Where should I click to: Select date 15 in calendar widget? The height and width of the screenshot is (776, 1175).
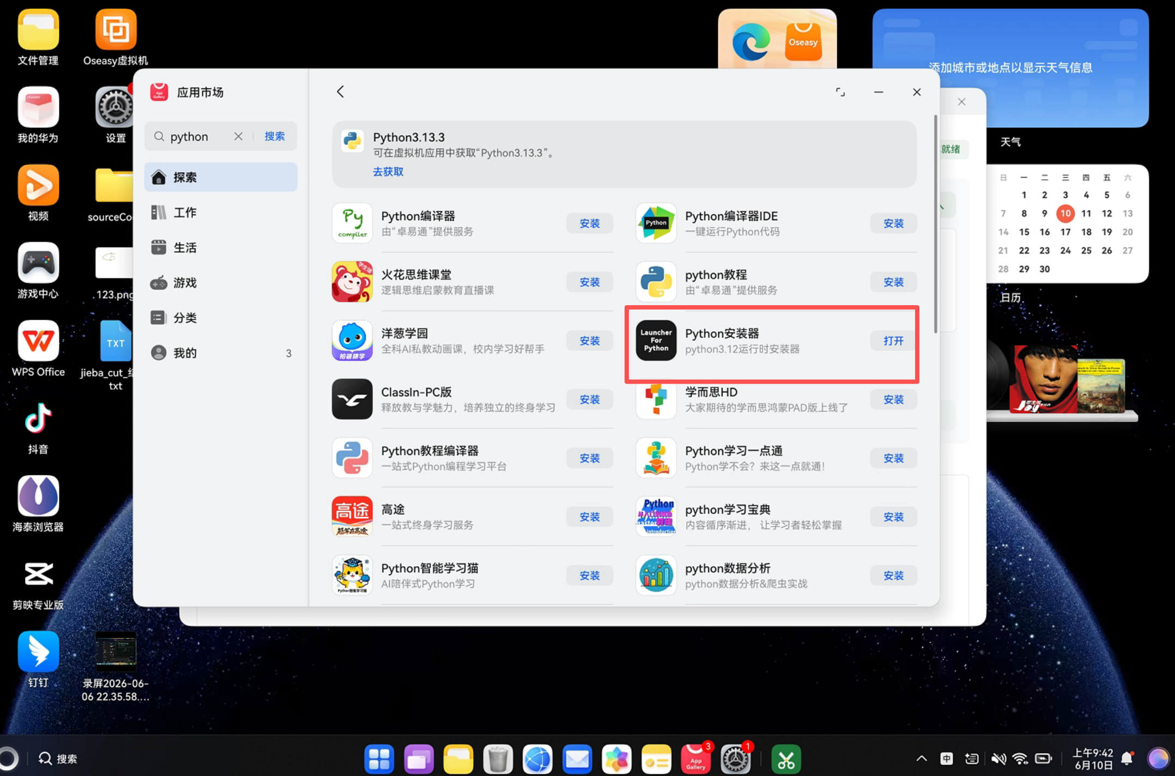tap(1024, 232)
